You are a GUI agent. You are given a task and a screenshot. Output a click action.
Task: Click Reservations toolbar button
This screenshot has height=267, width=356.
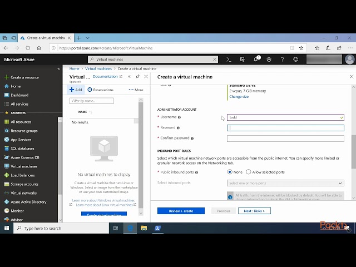(100, 90)
